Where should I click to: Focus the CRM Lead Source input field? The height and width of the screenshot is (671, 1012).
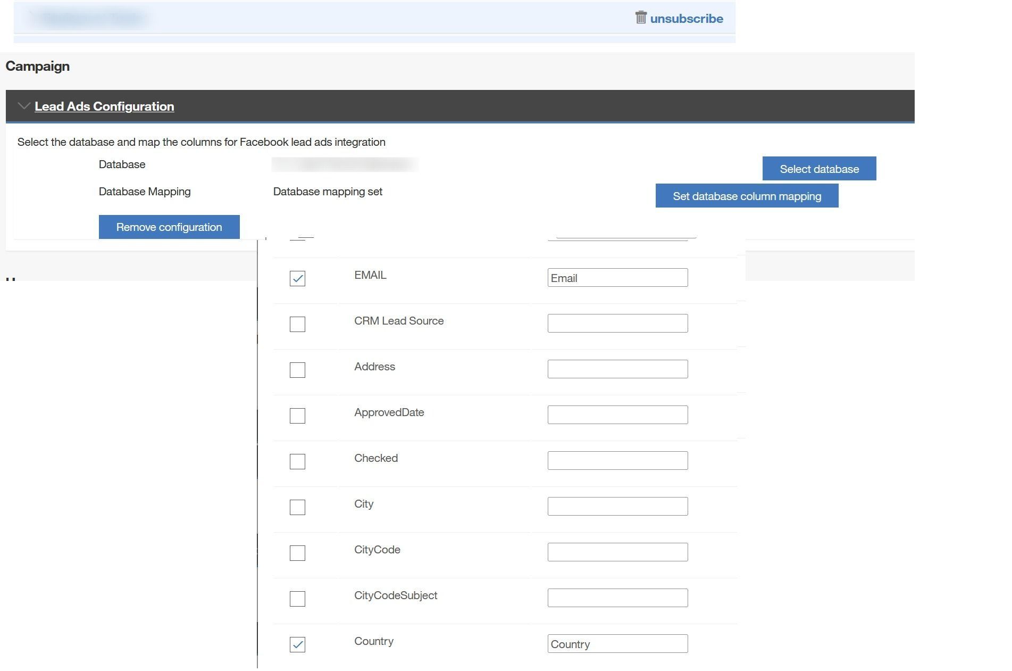coord(617,324)
